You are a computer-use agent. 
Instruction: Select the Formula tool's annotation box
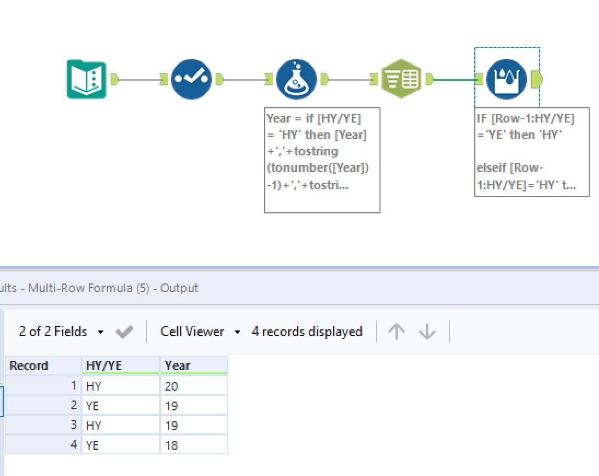click(x=322, y=160)
